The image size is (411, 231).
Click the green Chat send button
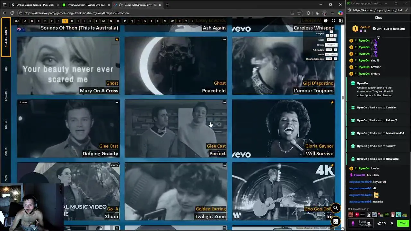coord(403,223)
